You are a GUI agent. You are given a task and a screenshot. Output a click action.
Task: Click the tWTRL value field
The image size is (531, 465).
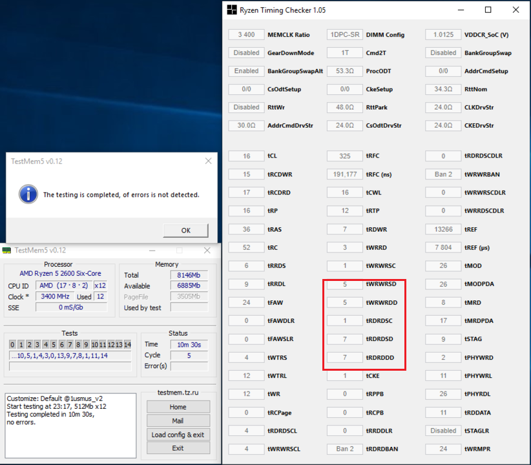[x=246, y=376]
